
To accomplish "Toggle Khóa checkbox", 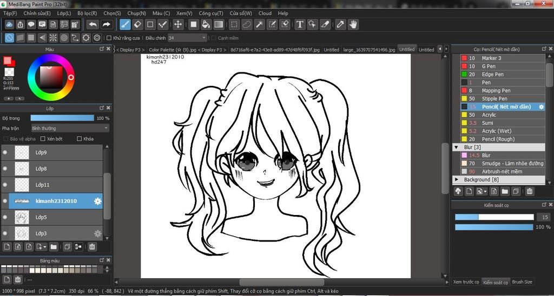I will click(x=79, y=139).
